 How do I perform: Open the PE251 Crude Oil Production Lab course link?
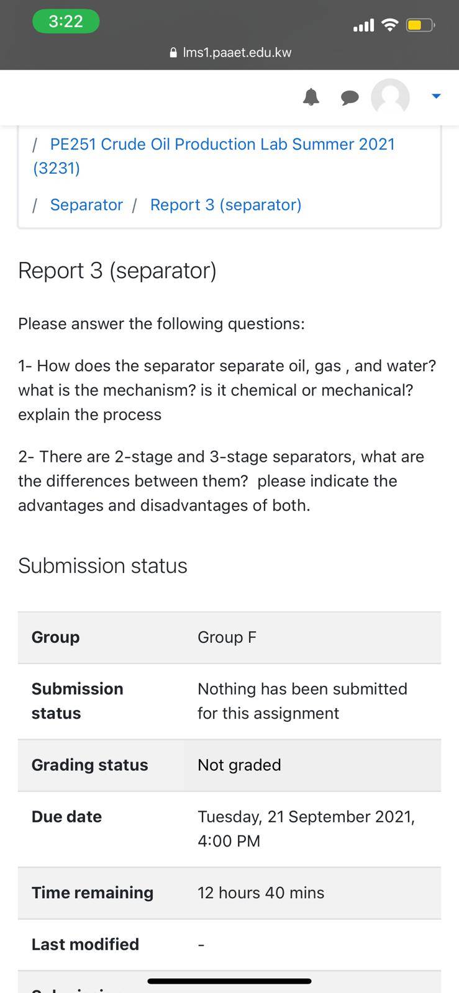(214, 156)
